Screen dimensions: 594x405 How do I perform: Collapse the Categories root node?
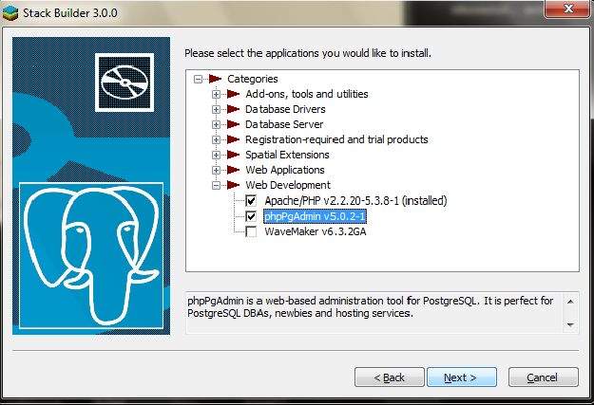tap(198, 79)
